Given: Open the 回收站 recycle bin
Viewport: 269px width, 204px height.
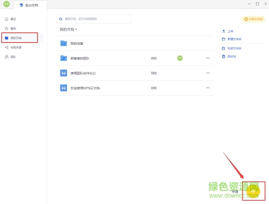Looking at the screenshot, I should tap(224, 56).
